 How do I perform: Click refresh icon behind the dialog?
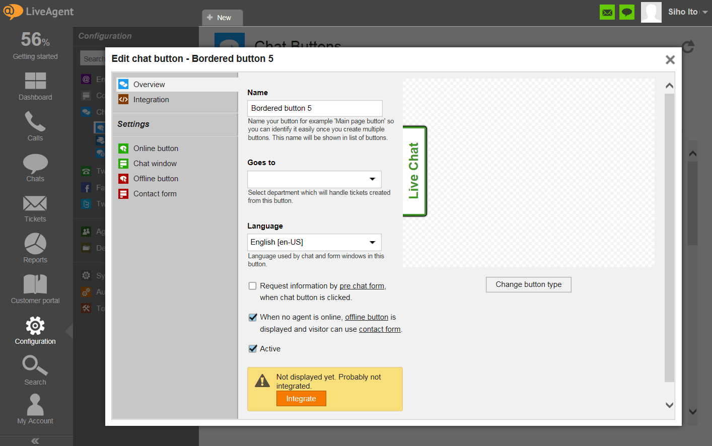pyautogui.click(x=688, y=47)
